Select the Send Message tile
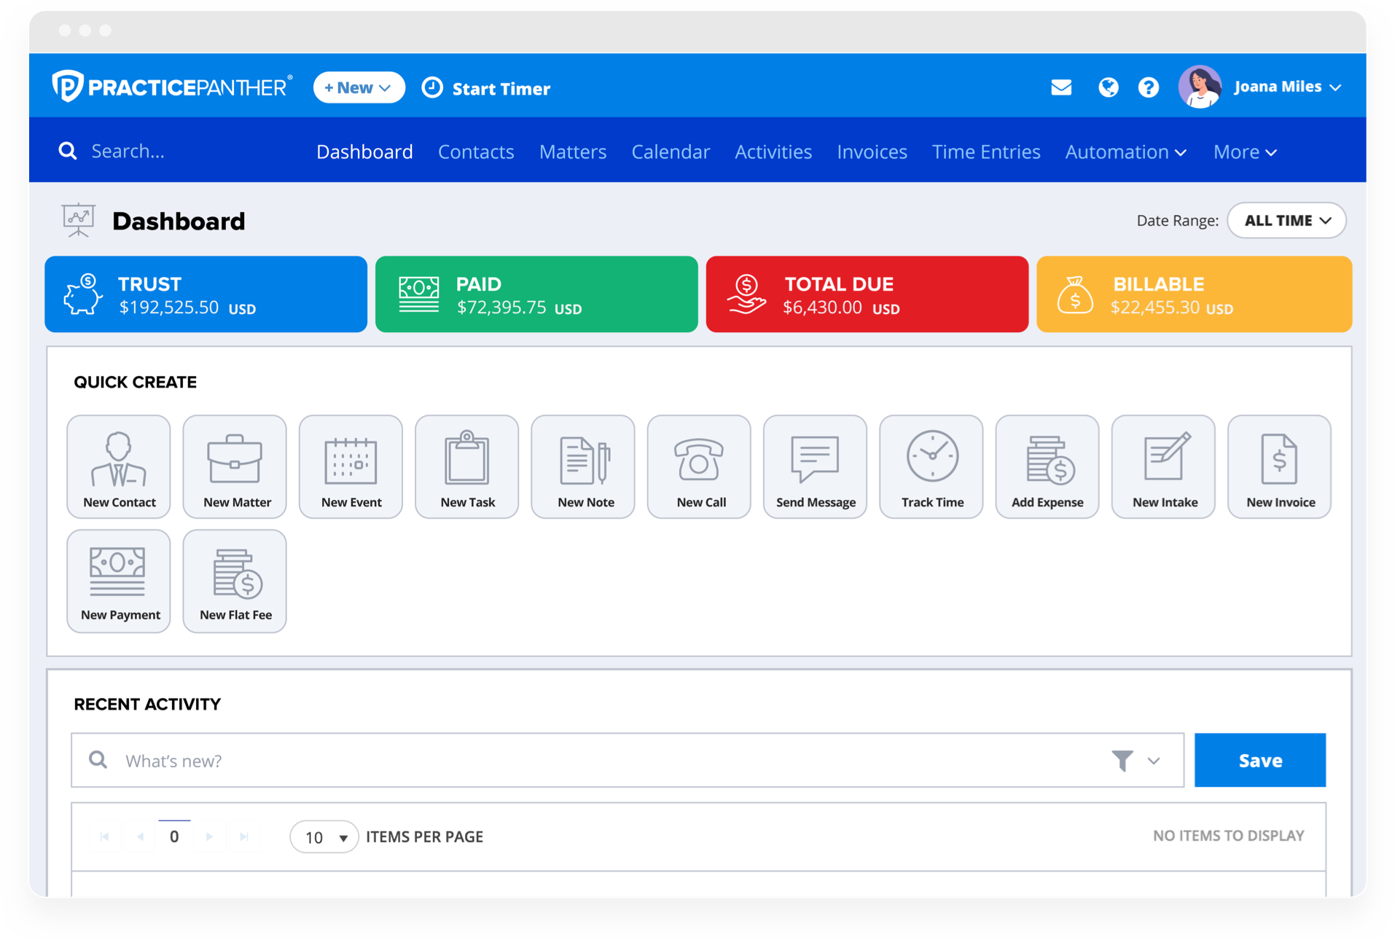Screen dimensions: 1395x942 815,466
